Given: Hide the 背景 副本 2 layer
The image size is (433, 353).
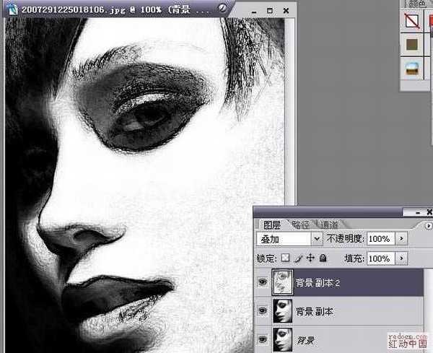Looking at the screenshot, I should [x=262, y=283].
